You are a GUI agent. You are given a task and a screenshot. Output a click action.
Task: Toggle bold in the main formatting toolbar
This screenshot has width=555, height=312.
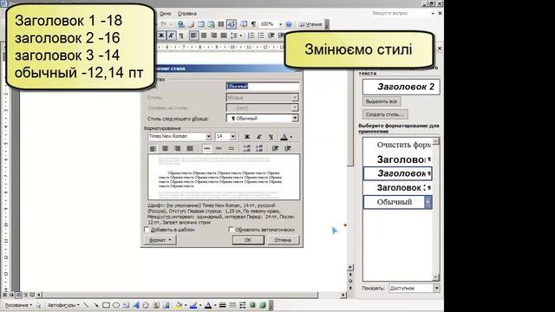[x=161, y=36]
